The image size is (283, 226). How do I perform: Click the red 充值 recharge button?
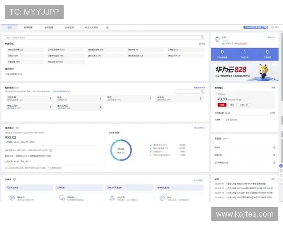[x=221, y=105]
